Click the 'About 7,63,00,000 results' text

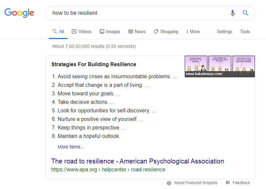coord(94,46)
